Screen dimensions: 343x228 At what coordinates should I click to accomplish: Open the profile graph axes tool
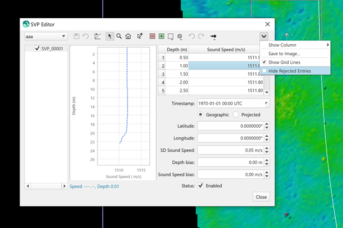pos(98,37)
